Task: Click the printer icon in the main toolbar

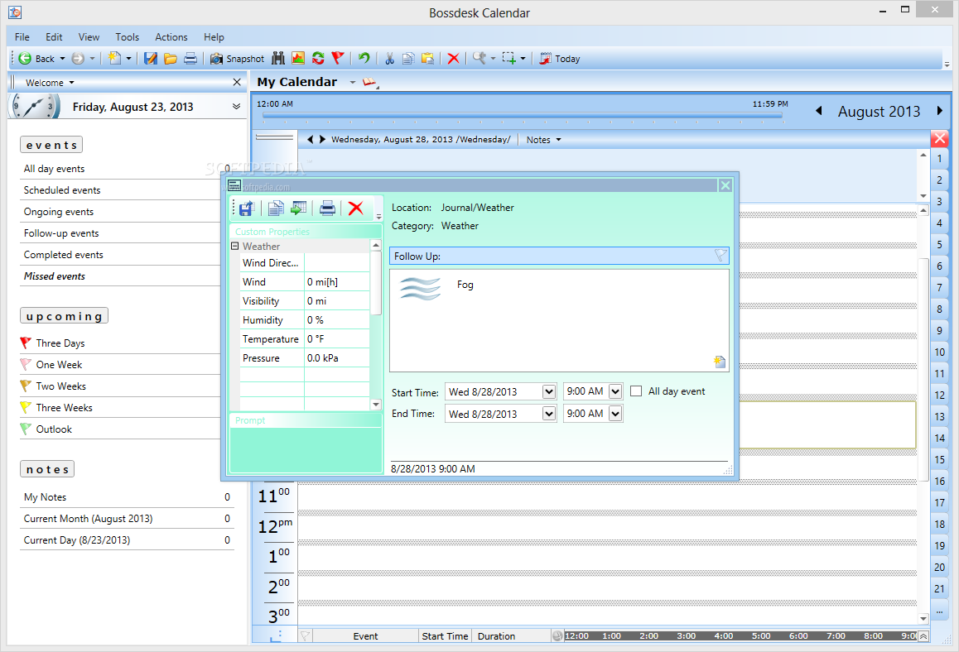Action: (x=190, y=59)
